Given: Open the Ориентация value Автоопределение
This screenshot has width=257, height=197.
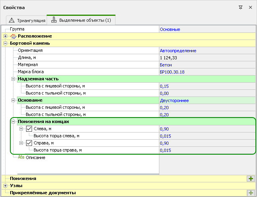Looking at the screenshot, I should click(178, 51).
